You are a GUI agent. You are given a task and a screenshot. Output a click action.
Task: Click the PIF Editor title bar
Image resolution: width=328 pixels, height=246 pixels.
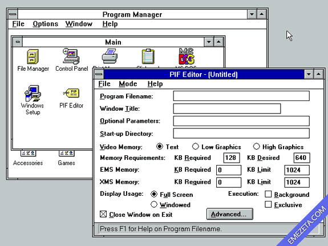point(204,74)
